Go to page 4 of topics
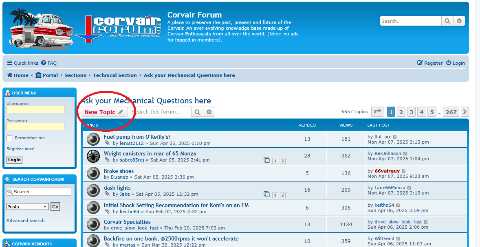 [422, 112]
